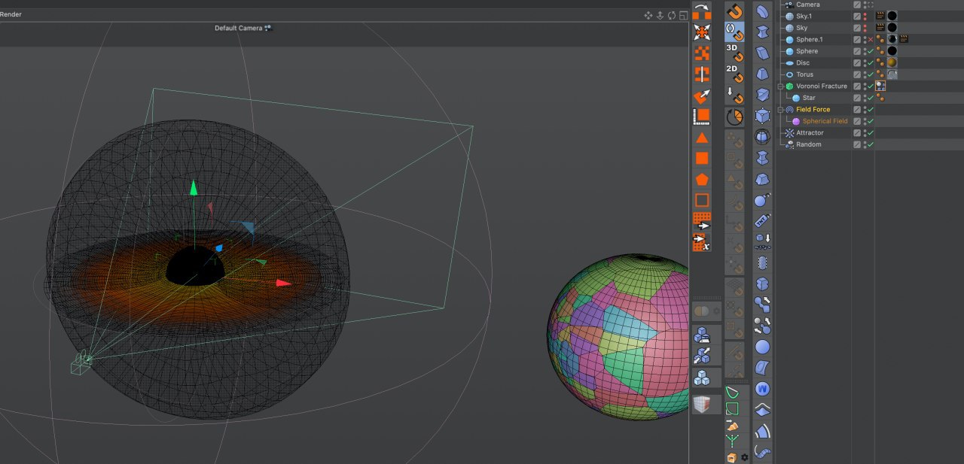Click the orange outlined square icon

click(x=702, y=200)
